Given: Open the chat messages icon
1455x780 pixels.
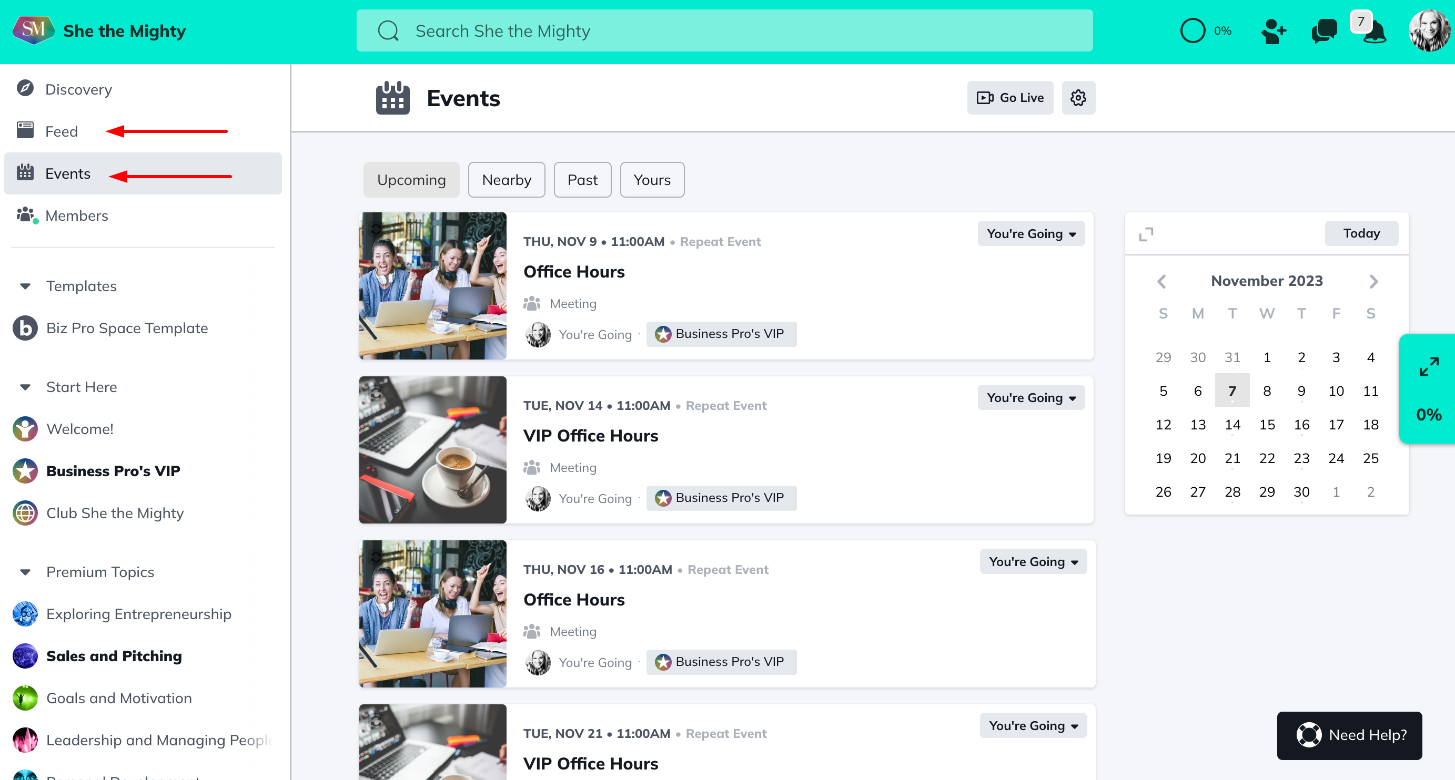Looking at the screenshot, I should tap(1323, 32).
